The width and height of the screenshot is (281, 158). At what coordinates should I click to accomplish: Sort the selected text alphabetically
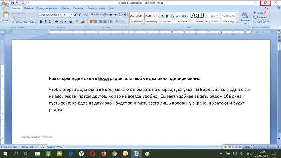[120, 15]
